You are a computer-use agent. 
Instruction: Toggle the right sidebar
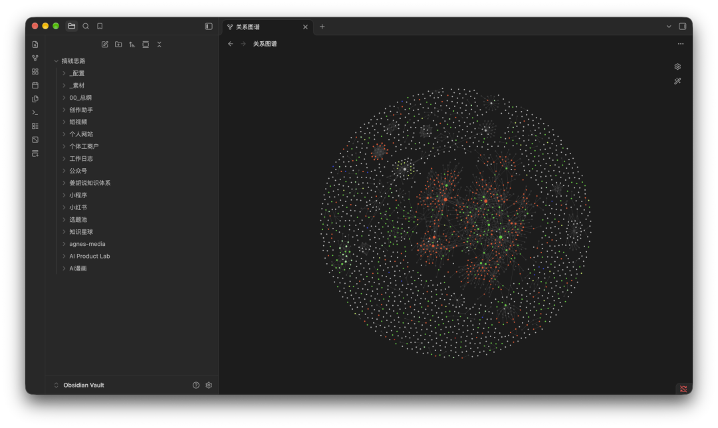pos(682,27)
